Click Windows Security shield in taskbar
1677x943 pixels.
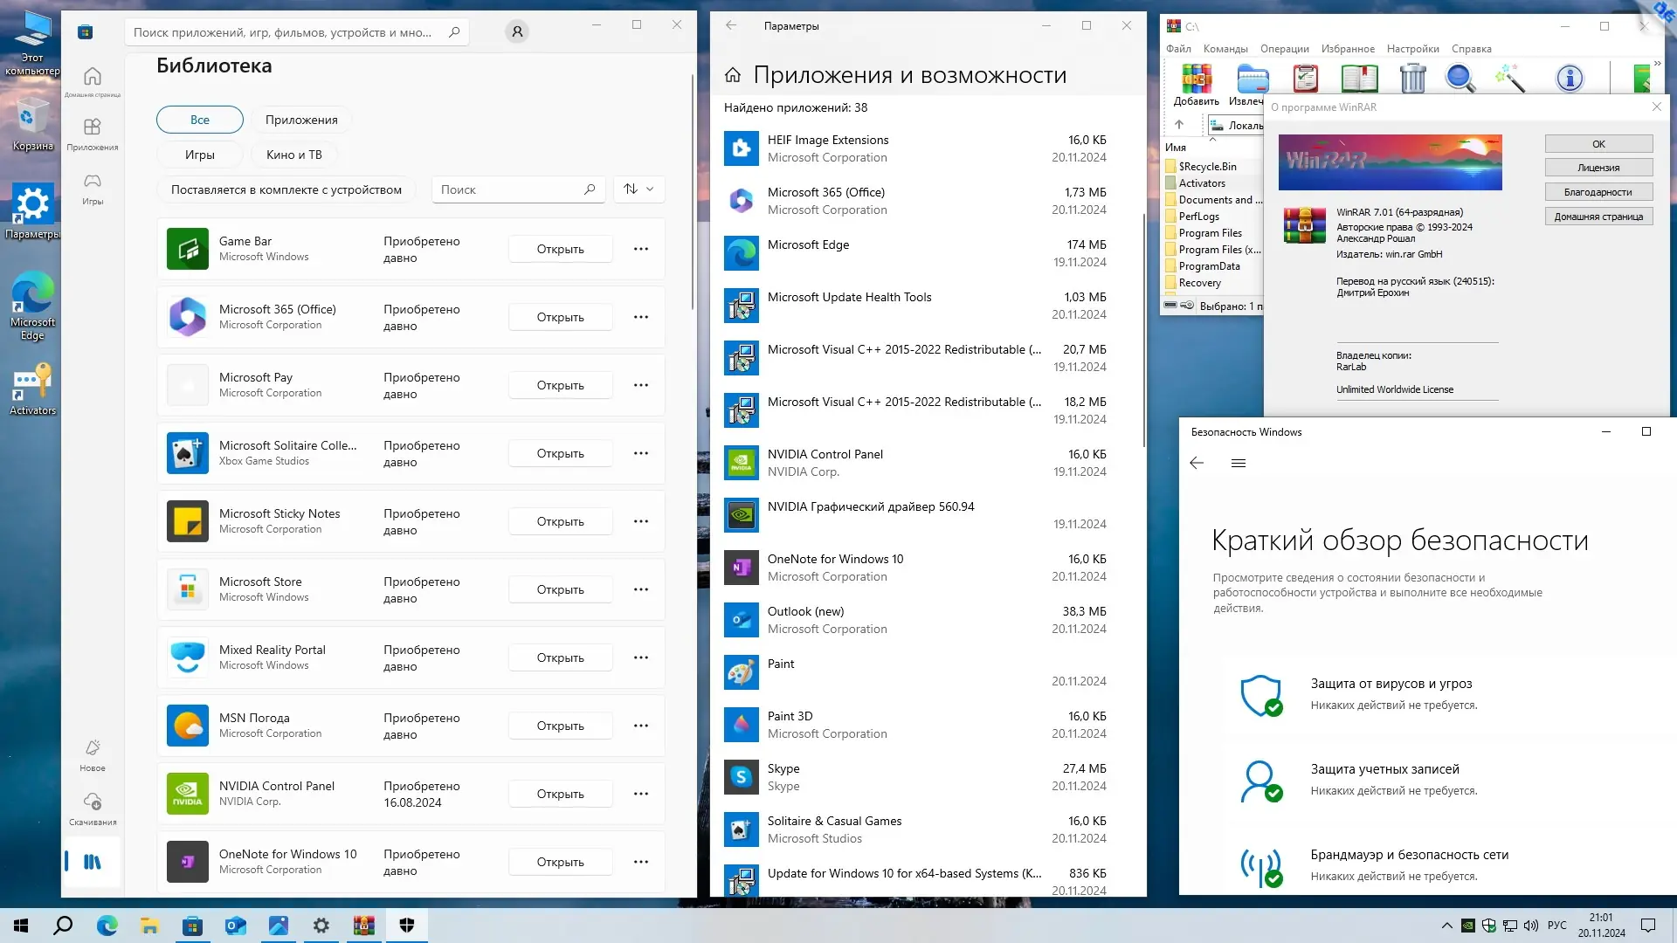coord(407,926)
